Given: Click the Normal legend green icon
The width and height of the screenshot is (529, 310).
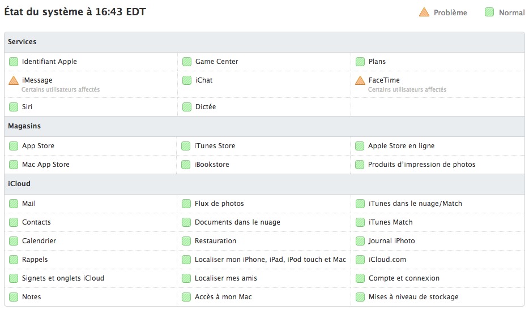Looking at the screenshot, I should pos(489,12).
